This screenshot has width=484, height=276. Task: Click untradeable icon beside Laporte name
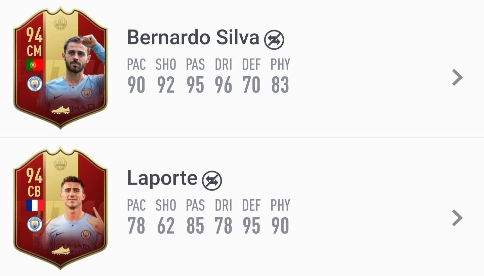click(212, 181)
